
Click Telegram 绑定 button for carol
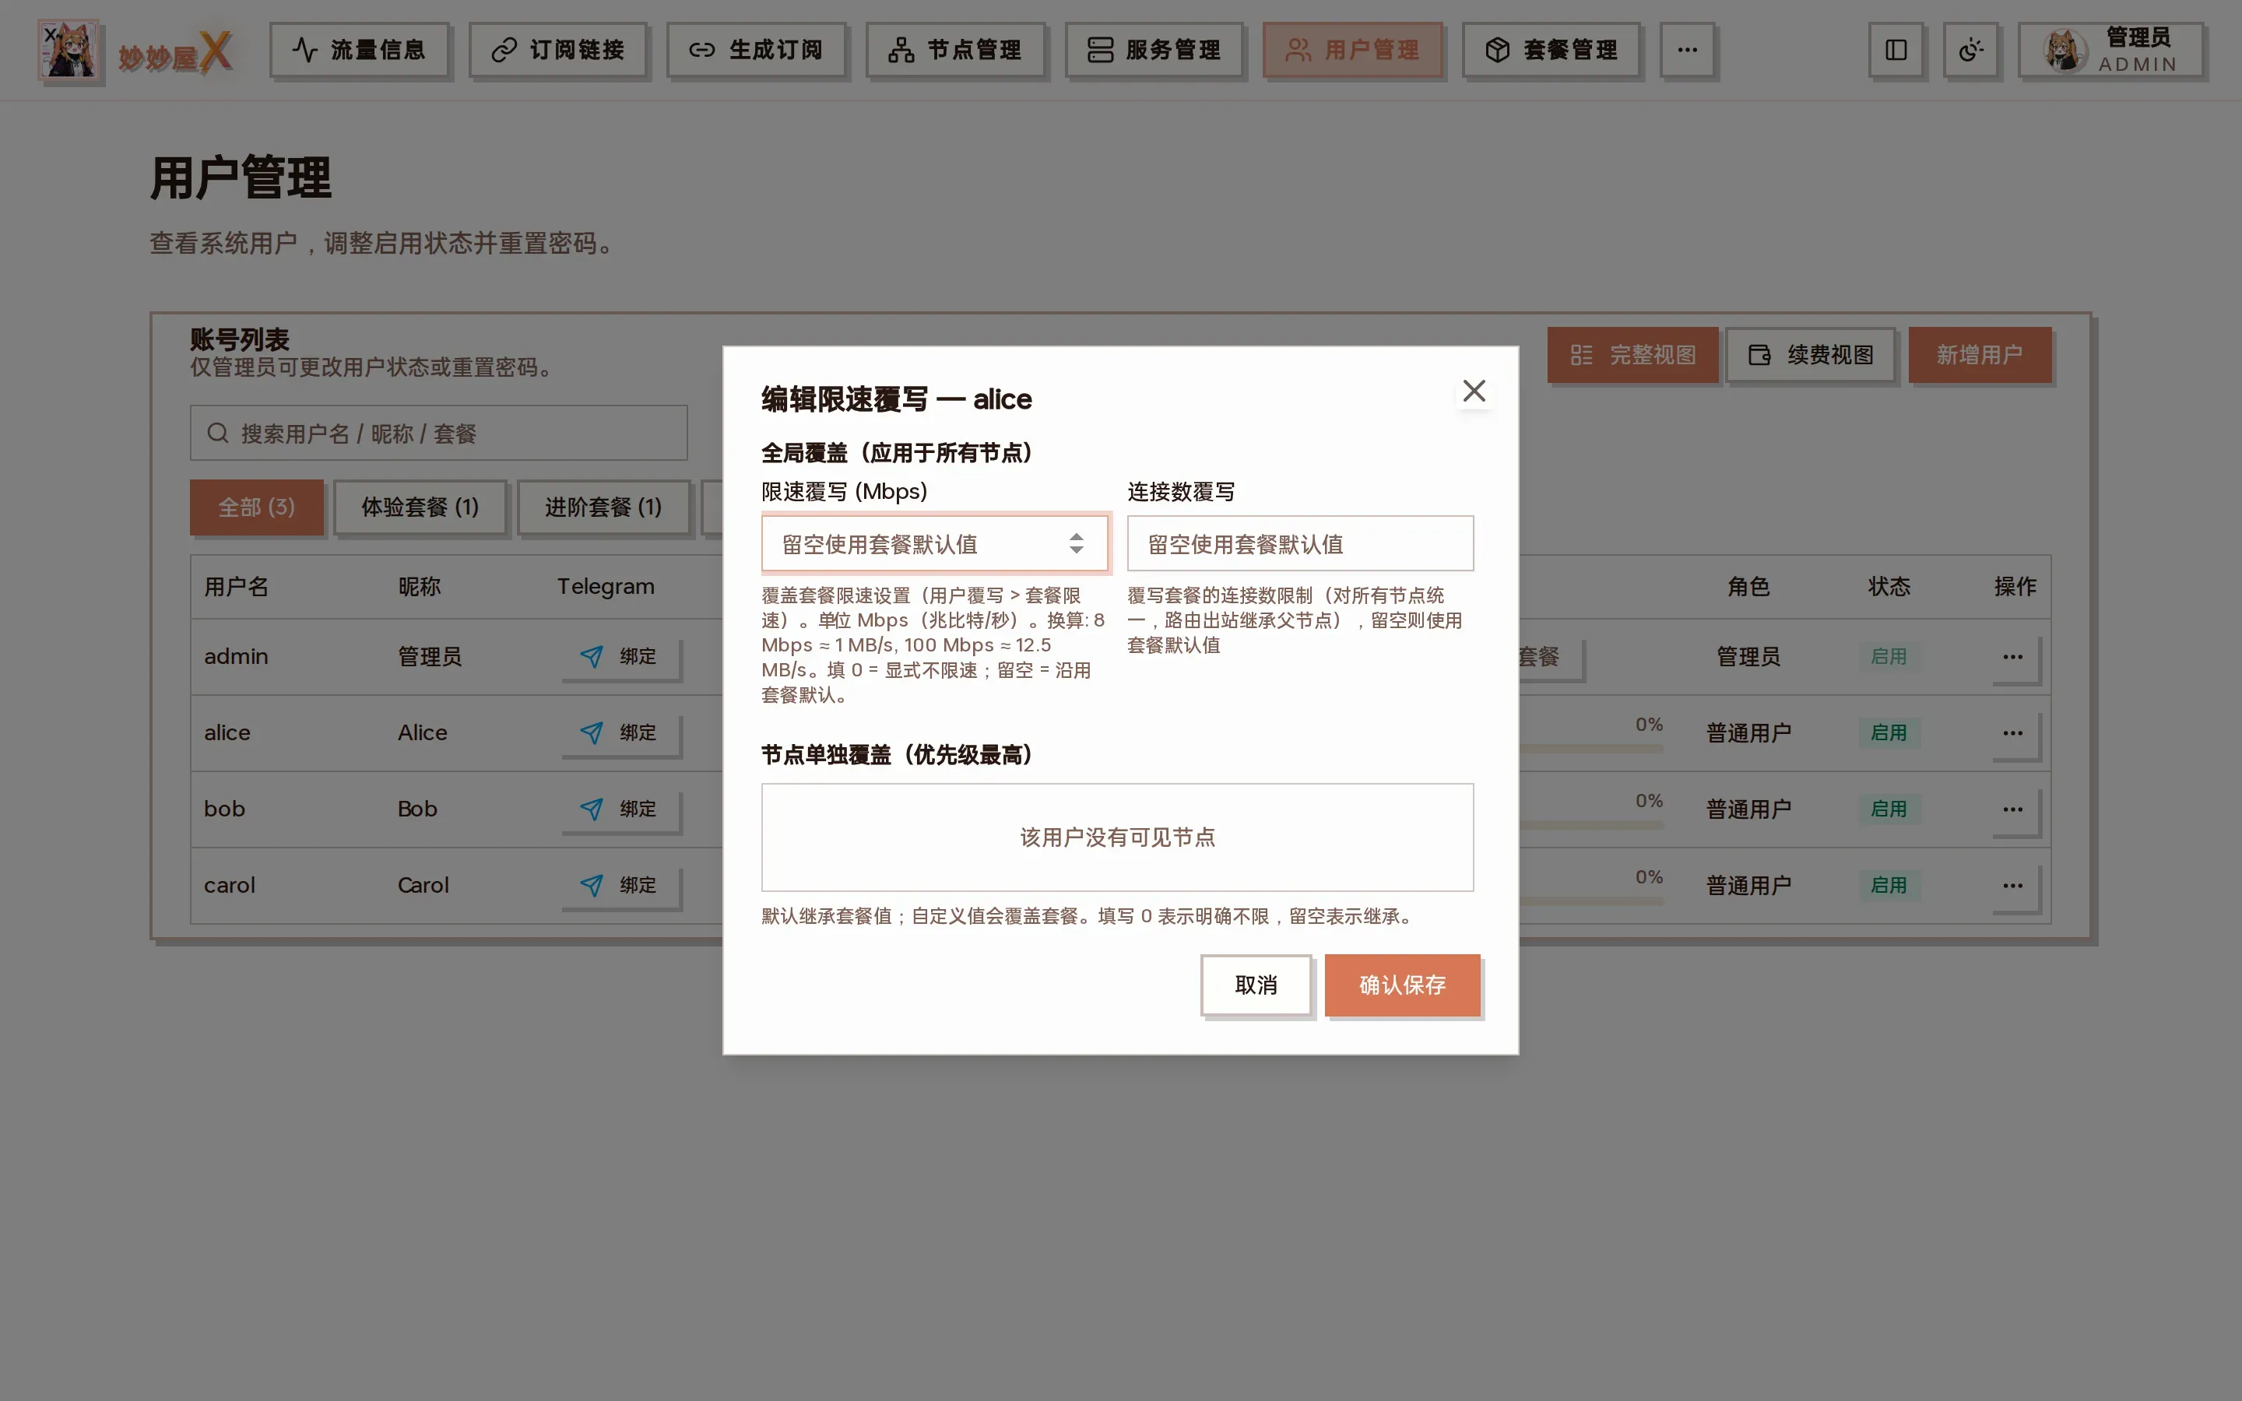[620, 886]
